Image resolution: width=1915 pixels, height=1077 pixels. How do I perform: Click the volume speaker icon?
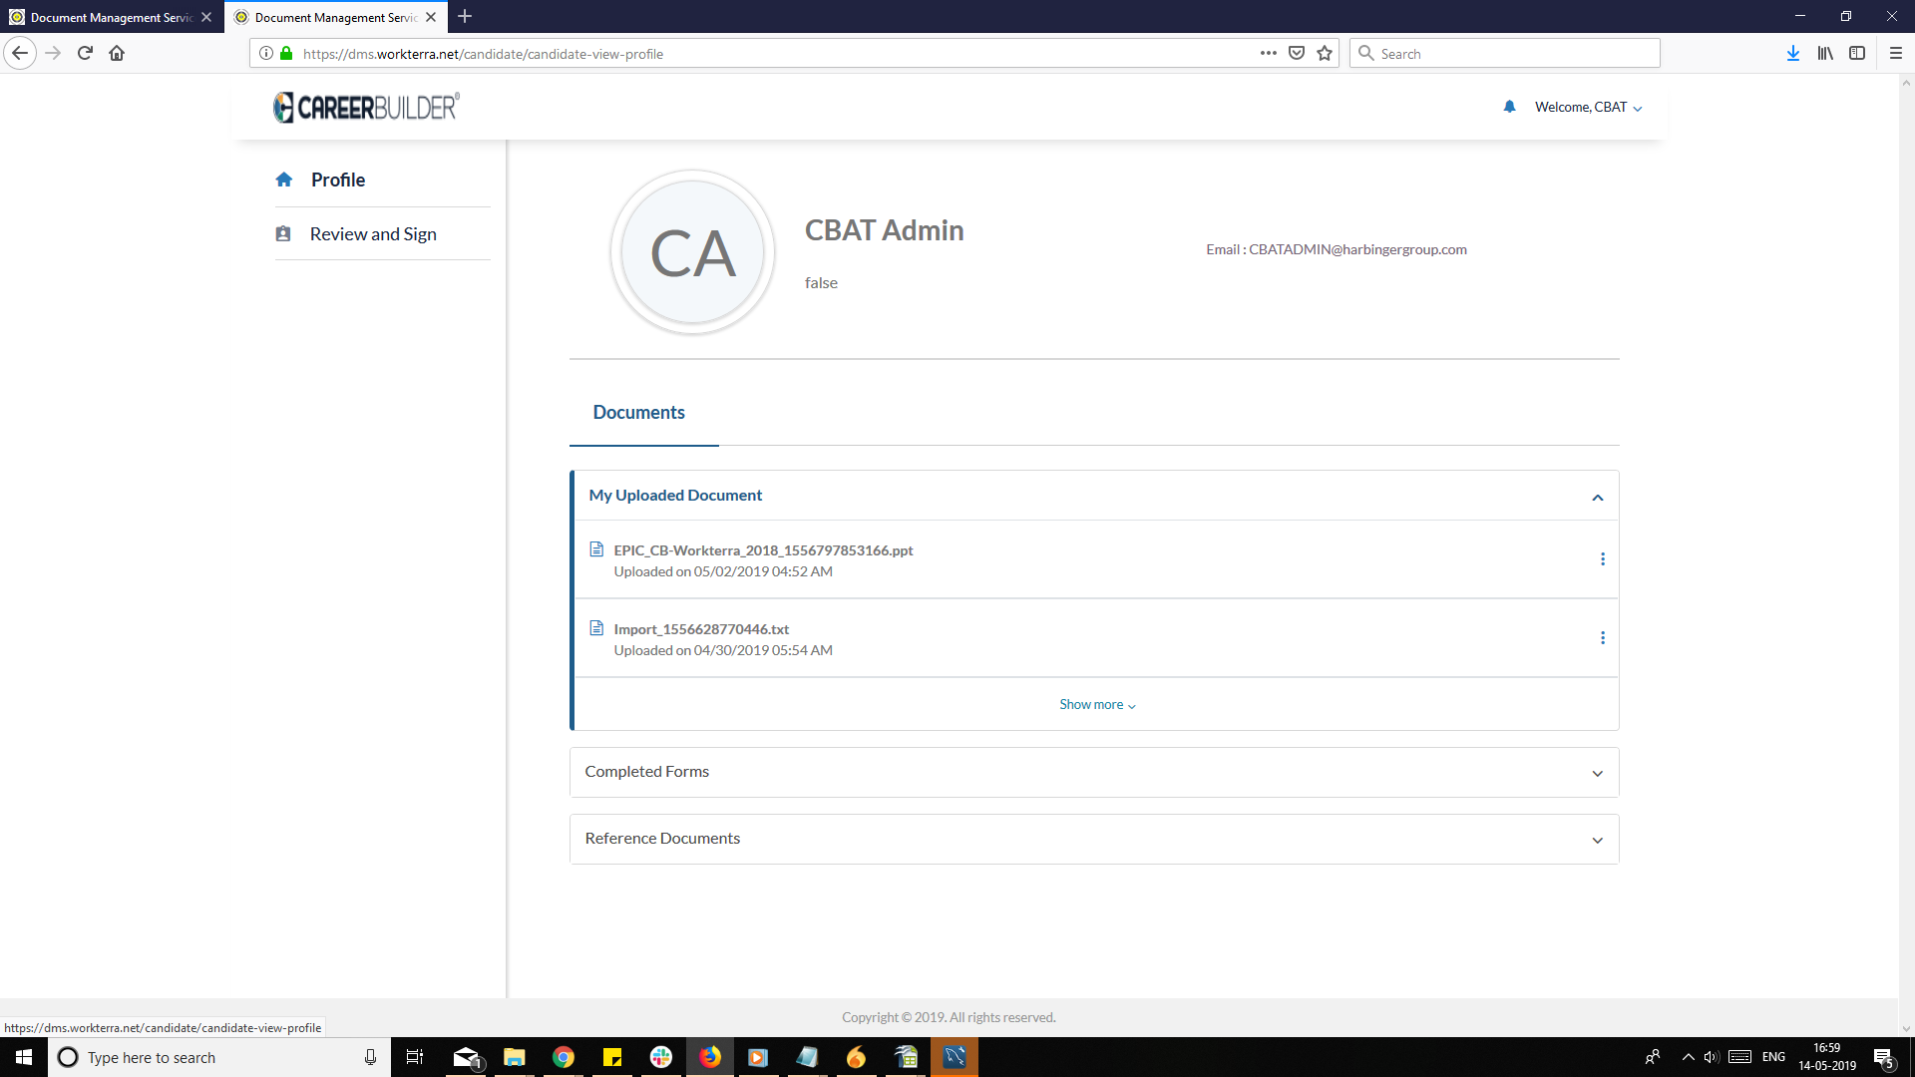click(x=1712, y=1057)
